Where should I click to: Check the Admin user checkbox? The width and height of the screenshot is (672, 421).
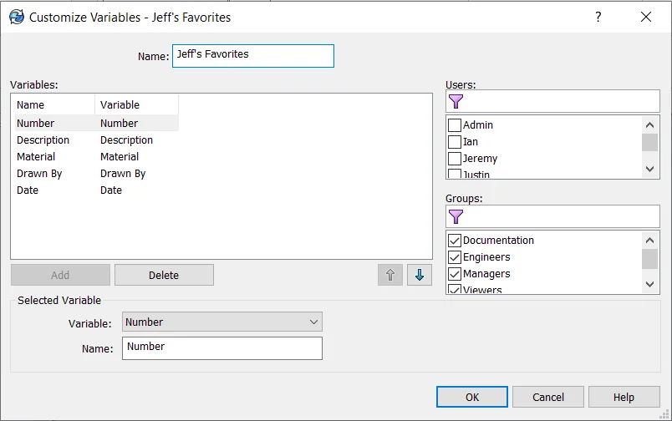(x=455, y=125)
